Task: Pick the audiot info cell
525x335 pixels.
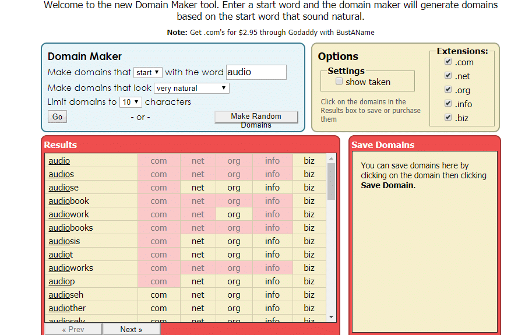Action: tap(272, 255)
